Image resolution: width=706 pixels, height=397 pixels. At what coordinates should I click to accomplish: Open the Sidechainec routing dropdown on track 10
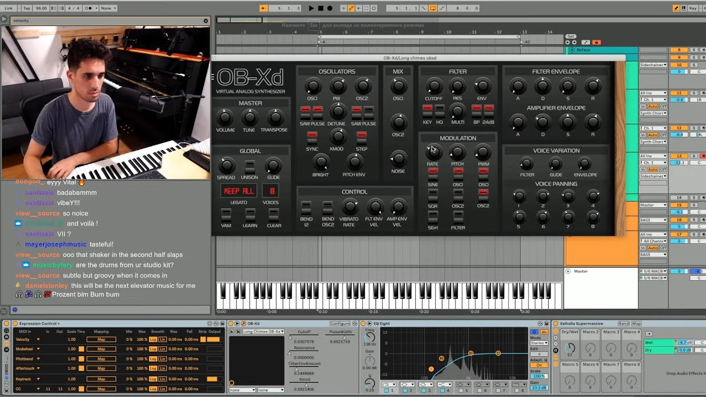[653, 65]
